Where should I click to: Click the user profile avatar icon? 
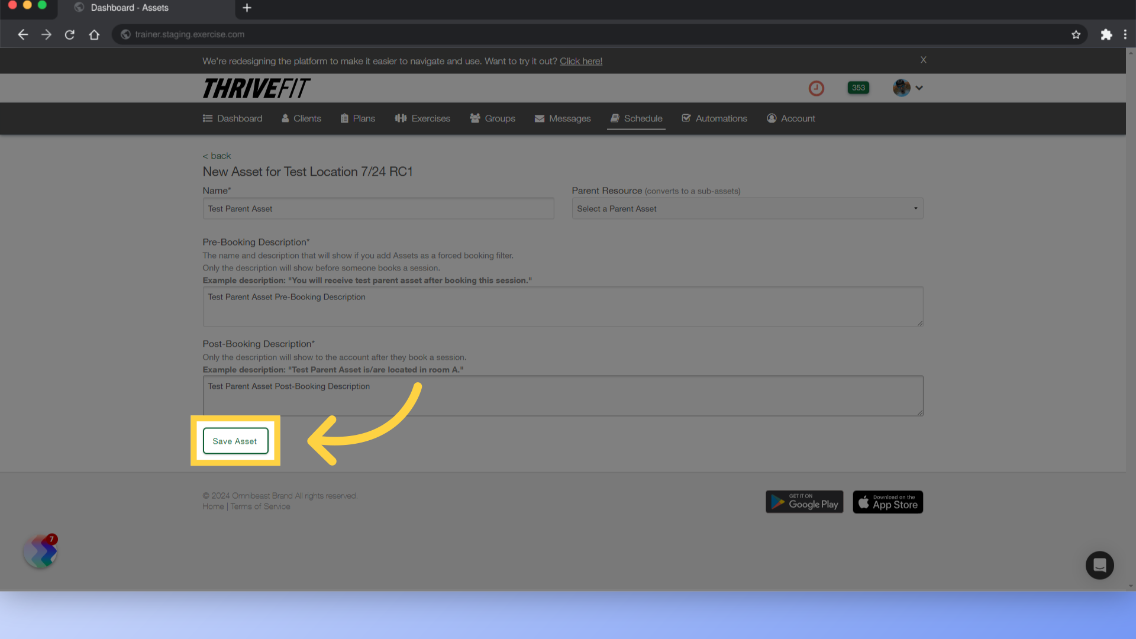[x=902, y=88]
